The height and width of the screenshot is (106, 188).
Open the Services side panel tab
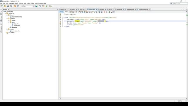[x=1, y=19]
